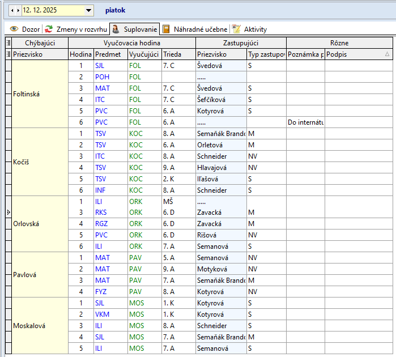Click the sort arrow in Podpis column header

coord(387,54)
